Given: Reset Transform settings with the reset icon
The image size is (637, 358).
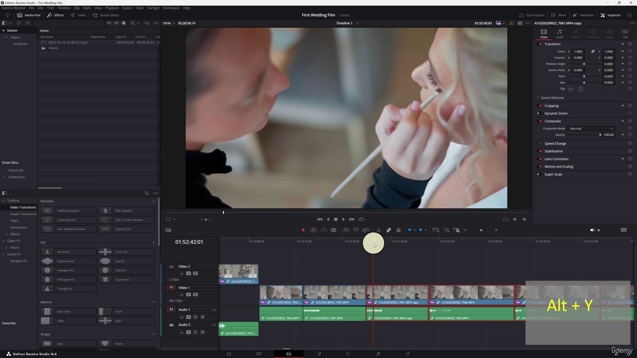Looking at the screenshot, I should 630,44.
